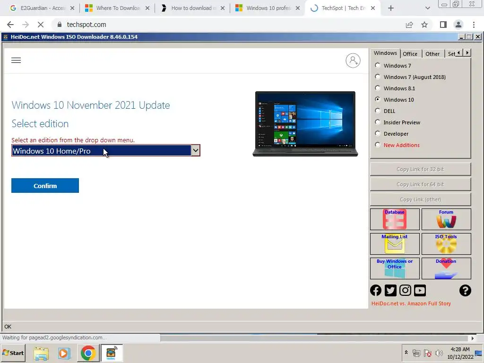
Task: Click Copy Link (other) button
Action: pos(420,199)
